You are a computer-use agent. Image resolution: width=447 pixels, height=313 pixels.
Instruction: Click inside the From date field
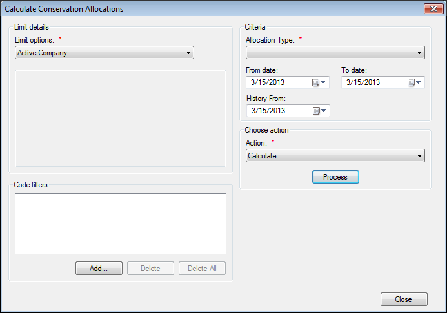click(x=279, y=82)
